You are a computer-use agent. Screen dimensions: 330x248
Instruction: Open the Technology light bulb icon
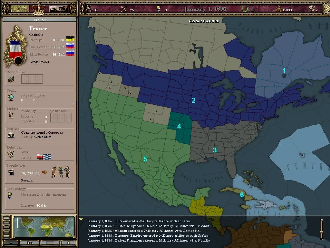click(x=10, y=195)
